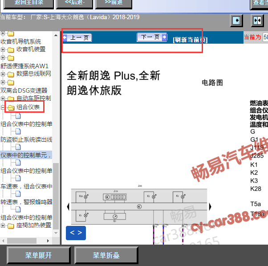Collapse 组合仪表 folder node

(3, 107)
